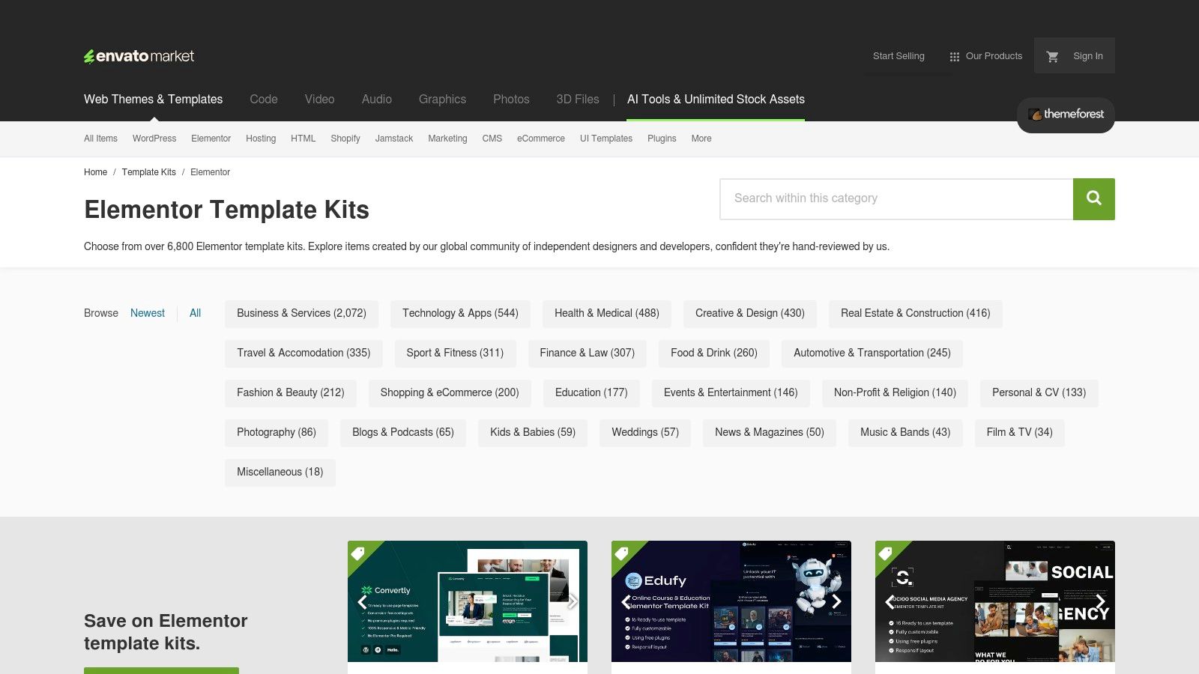Image resolution: width=1199 pixels, height=674 pixels.
Task: Select WordPress in the category navigation
Action: (x=154, y=139)
